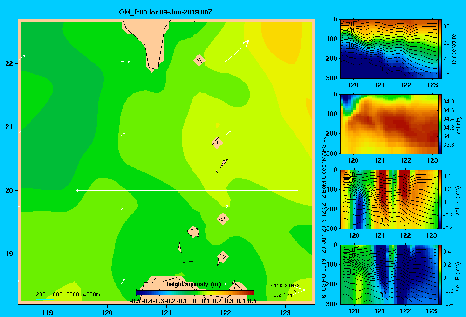Click the '0.2 N/m' wind stress value
The image size is (466, 317).
tap(285, 295)
